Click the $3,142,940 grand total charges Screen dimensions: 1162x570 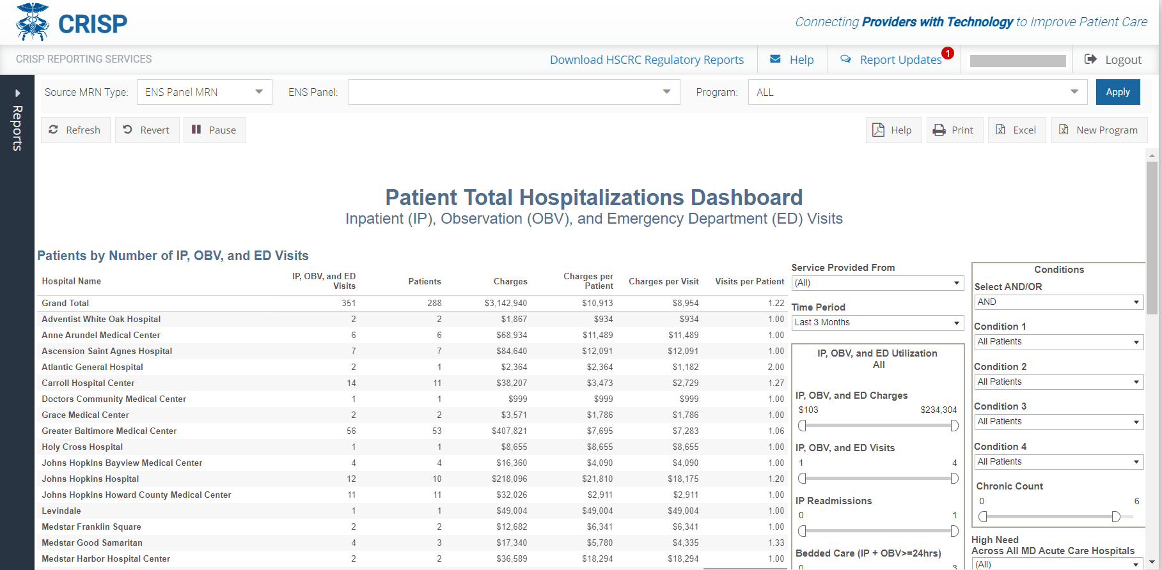(x=506, y=304)
